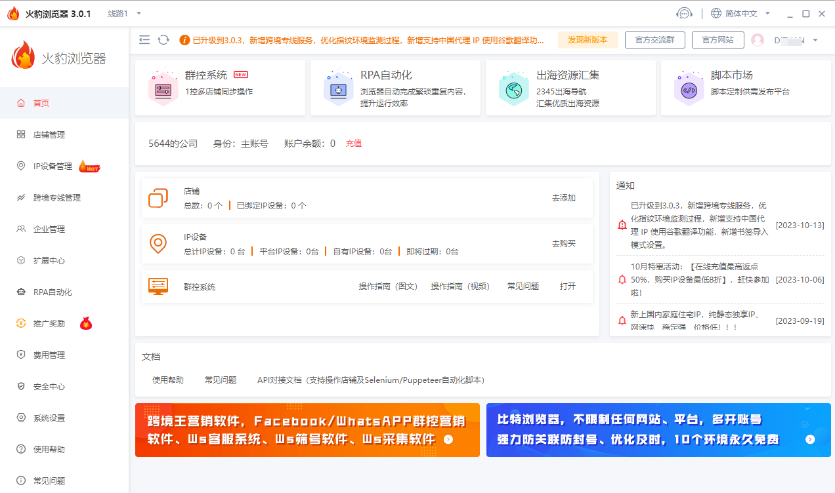
Task: Open the customer service headset icon
Action: (x=684, y=13)
